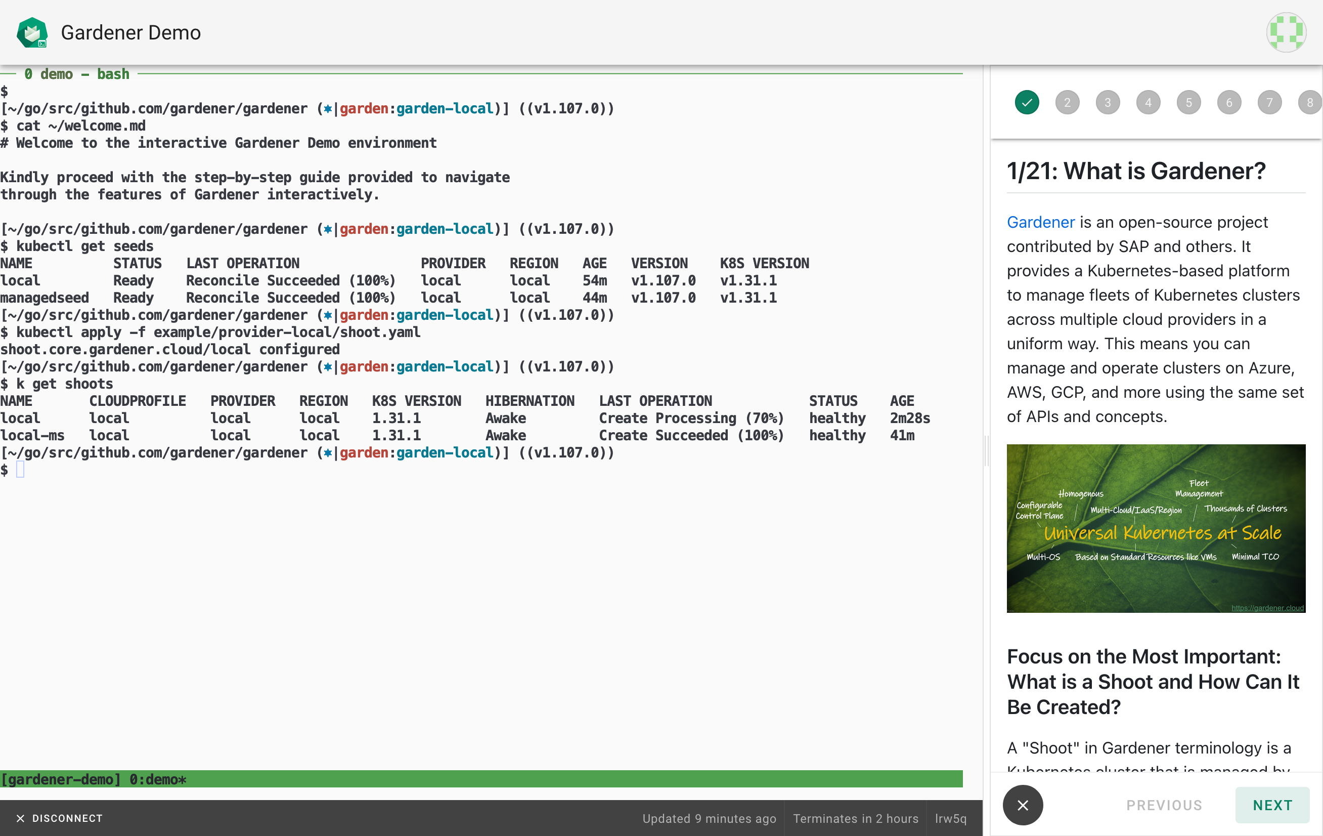Click the 'managedseed' seed row name
Screen dimensions: 1323x836
point(45,298)
